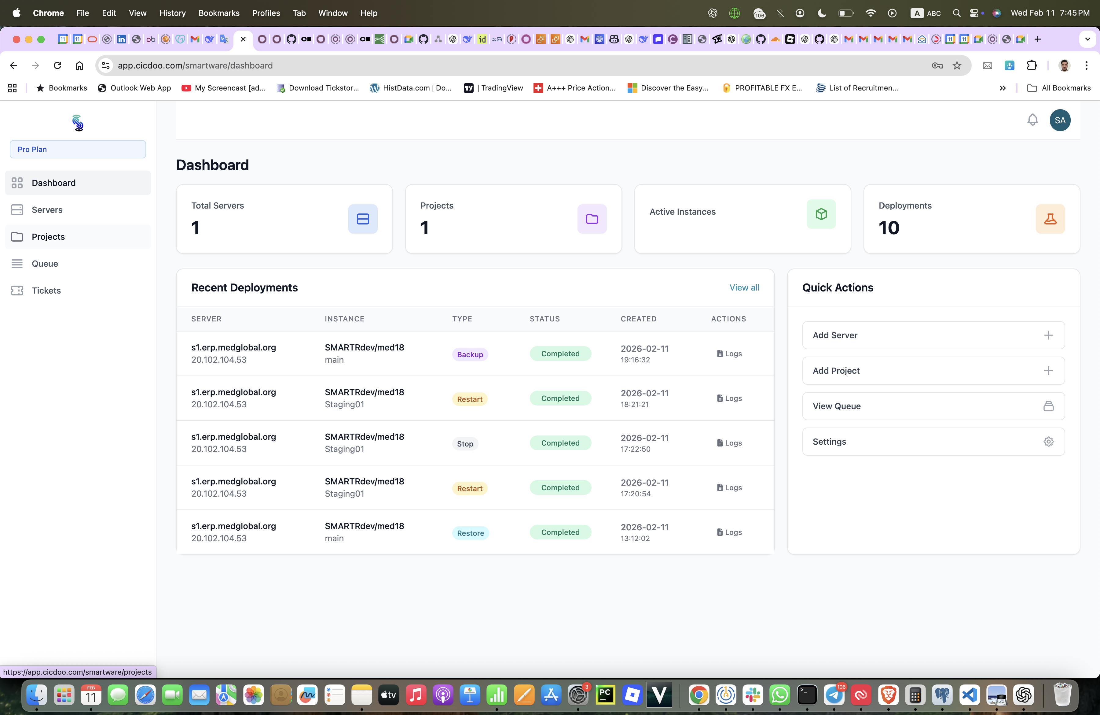Click the Total Servers card icon

362,219
